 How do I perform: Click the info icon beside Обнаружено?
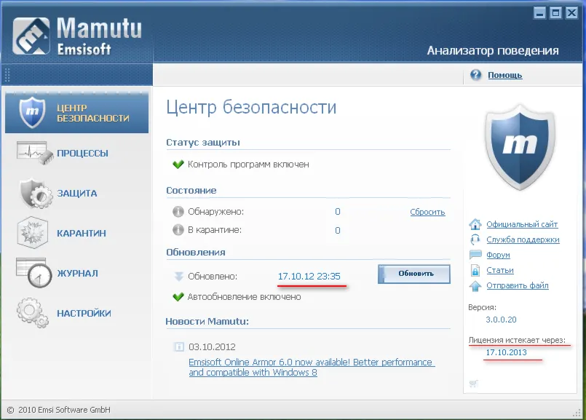(178, 212)
